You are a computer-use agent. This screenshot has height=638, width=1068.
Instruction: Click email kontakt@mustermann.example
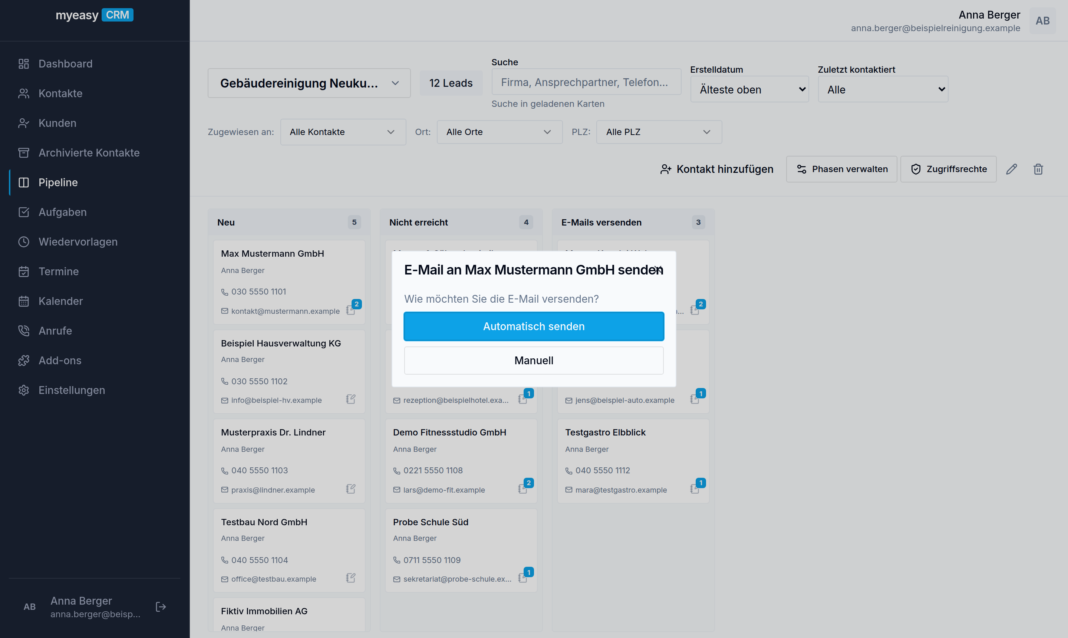[x=285, y=311]
